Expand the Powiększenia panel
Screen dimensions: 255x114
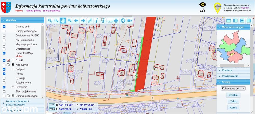tap(233, 76)
